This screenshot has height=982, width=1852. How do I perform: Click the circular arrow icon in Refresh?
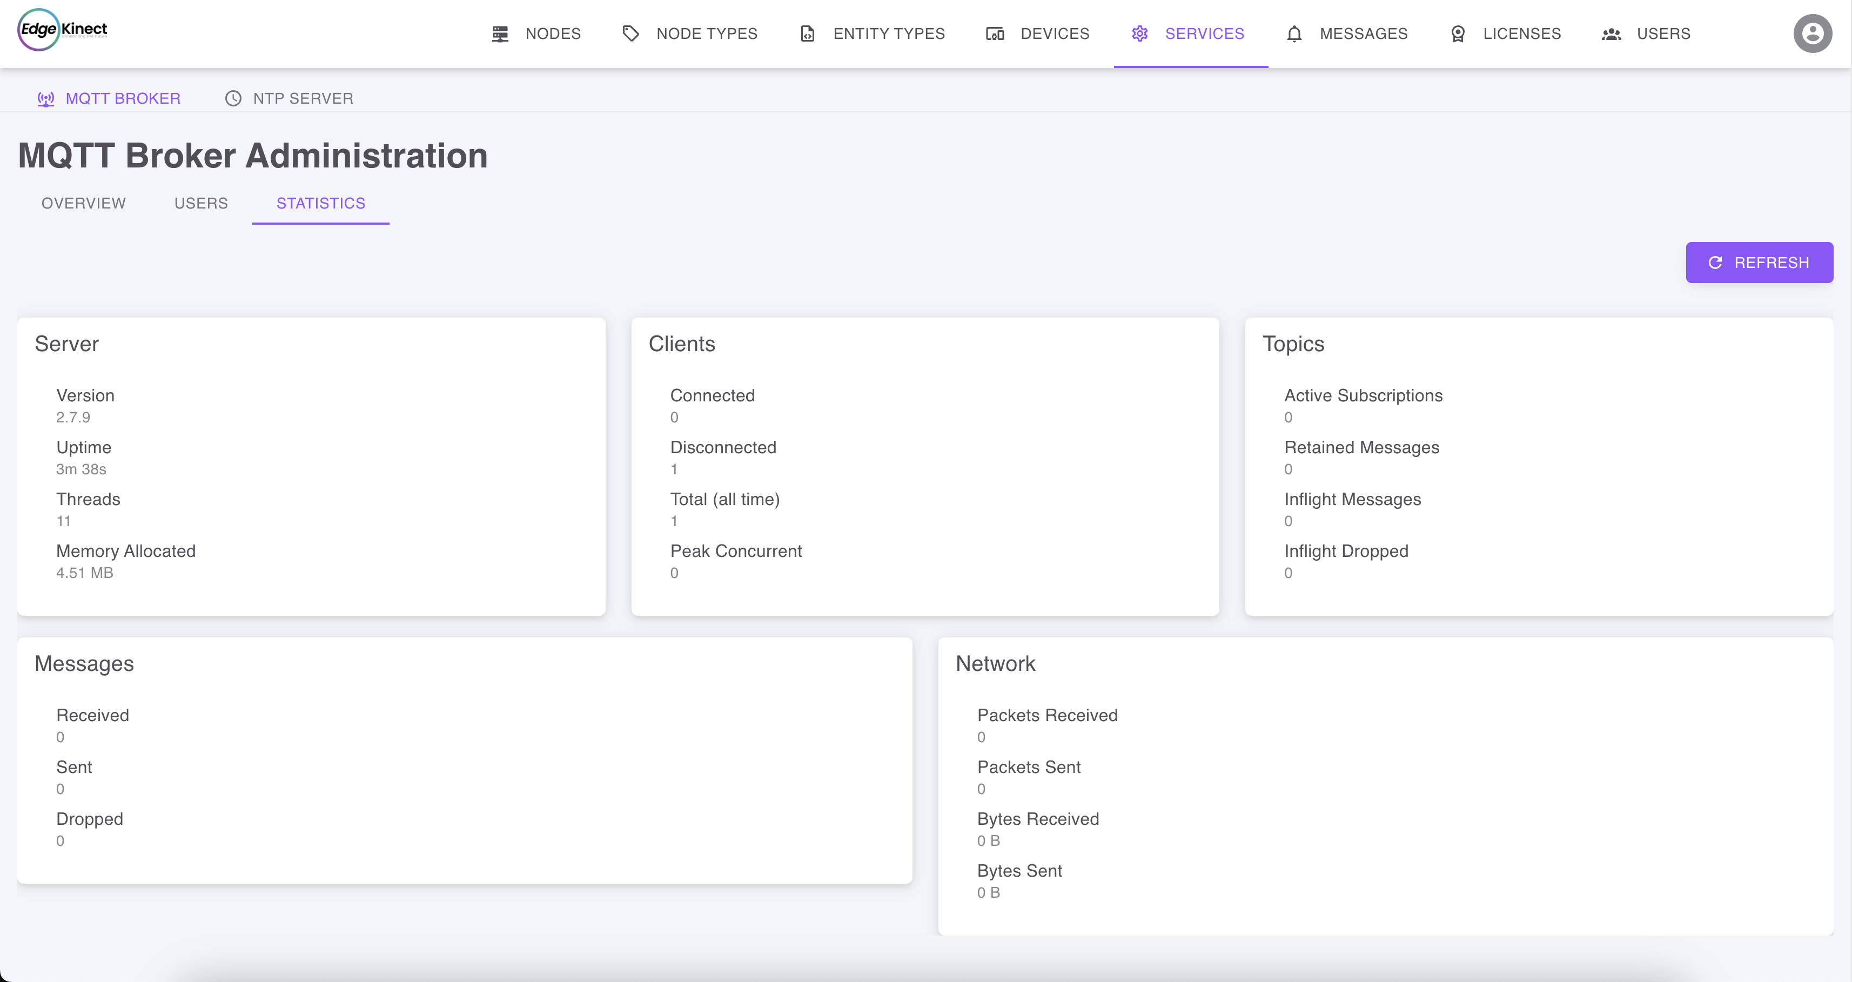click(1715, 263)
